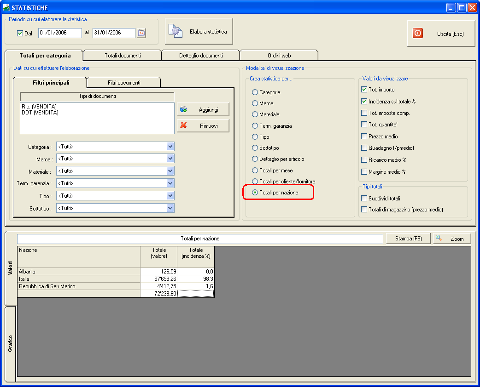Viewport: 480px width, 387px height.
Task: Toggle the Suddividi totali checkbox
Action: [364, 199]
